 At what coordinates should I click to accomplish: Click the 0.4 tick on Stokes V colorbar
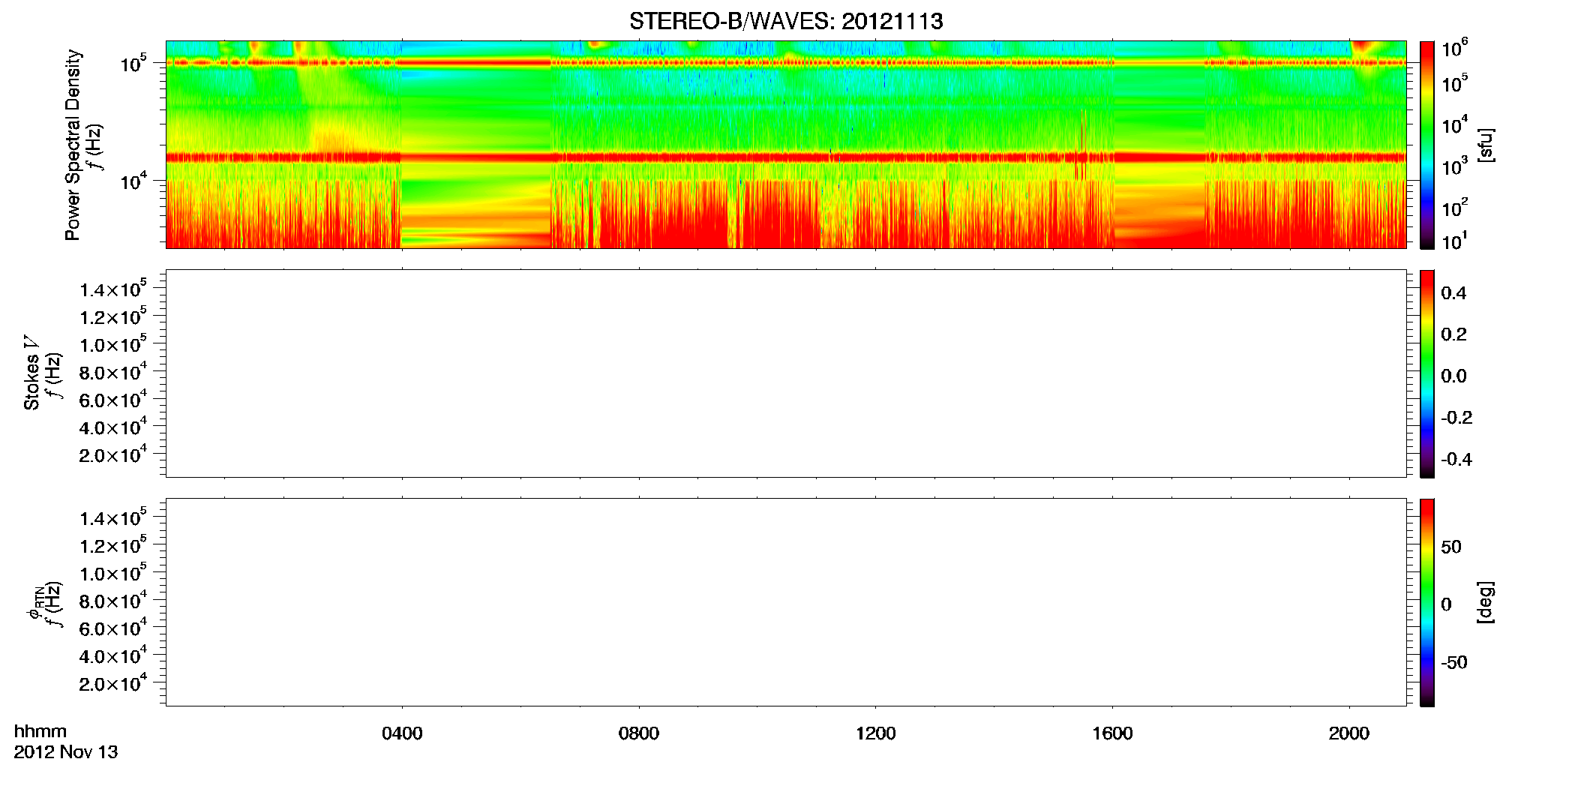(1453, 293)
